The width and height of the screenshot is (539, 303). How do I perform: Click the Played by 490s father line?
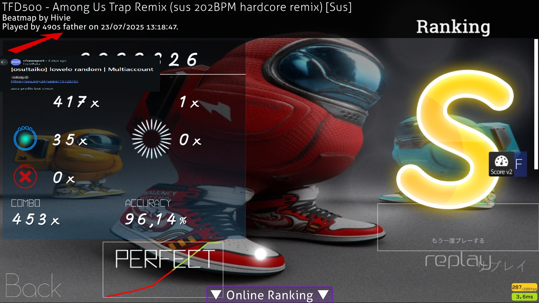point(90,27)
